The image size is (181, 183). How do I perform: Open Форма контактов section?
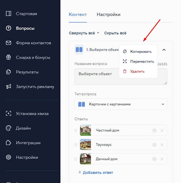coord(34,43)
